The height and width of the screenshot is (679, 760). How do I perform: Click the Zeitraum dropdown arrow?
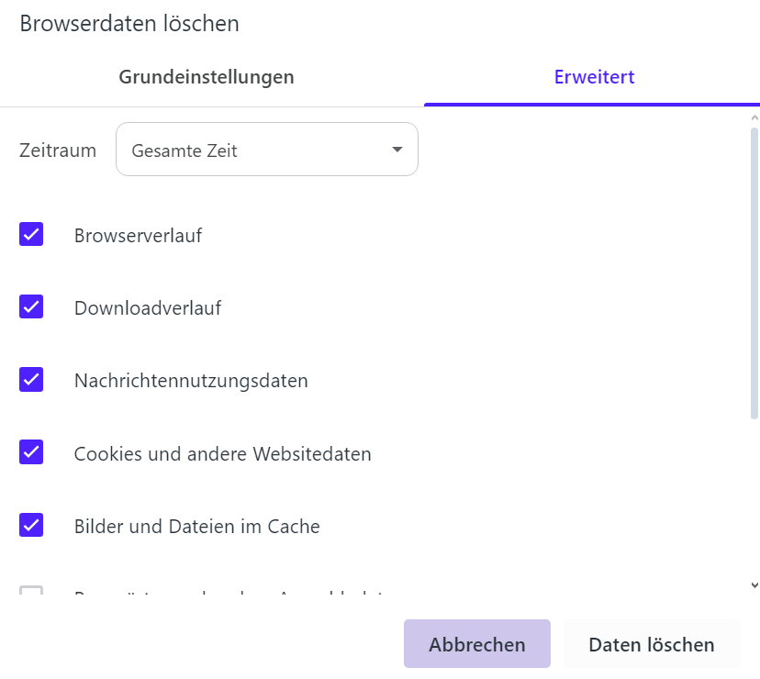(397, 150)
